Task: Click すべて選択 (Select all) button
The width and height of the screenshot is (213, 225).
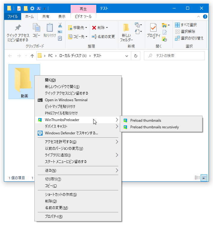Action: (x=186, y=25)
